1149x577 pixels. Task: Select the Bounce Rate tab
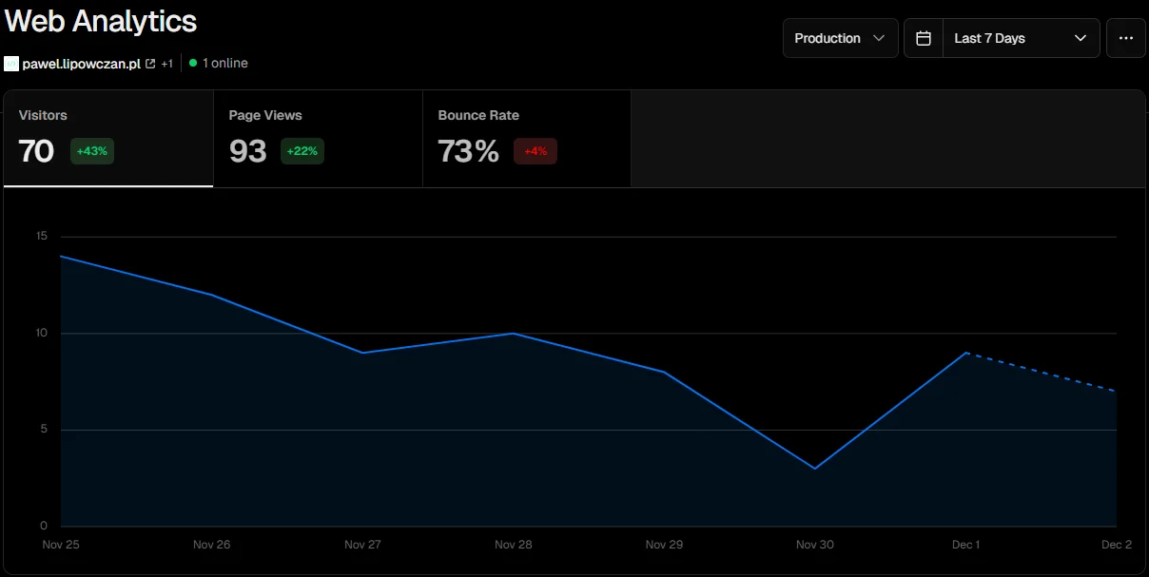526,138
